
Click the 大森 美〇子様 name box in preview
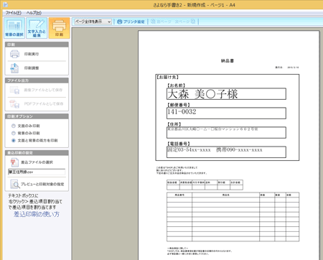(x=226, y=94)
